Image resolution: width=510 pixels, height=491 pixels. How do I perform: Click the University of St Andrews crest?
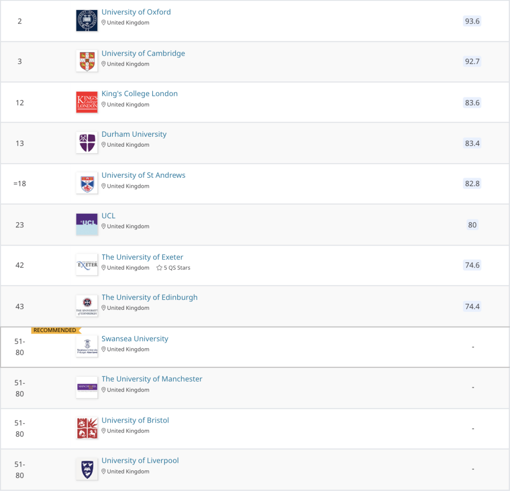point(87,183)
